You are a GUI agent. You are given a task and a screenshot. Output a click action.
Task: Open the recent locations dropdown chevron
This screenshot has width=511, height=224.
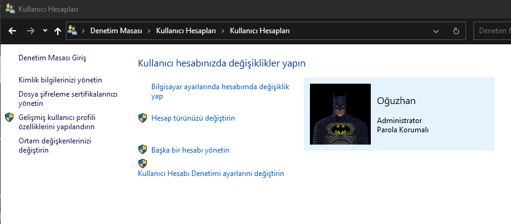coord(46,31)
